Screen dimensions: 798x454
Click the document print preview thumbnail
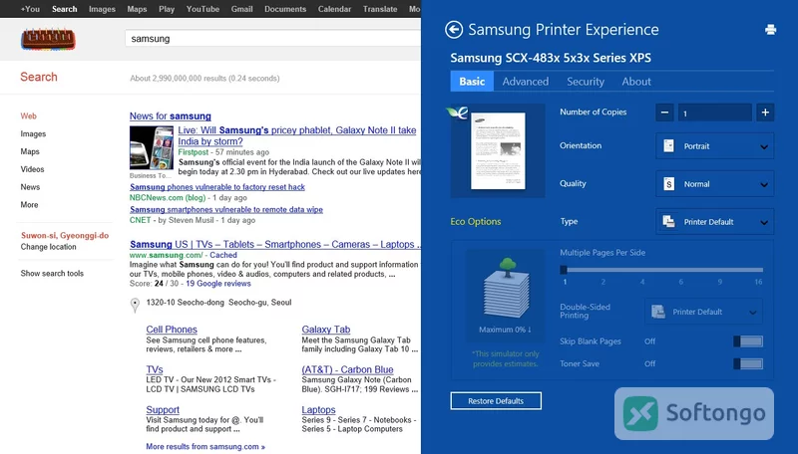pyautogui.click(x=498, y=150)
